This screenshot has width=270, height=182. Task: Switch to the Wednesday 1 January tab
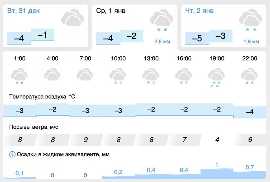111,11
